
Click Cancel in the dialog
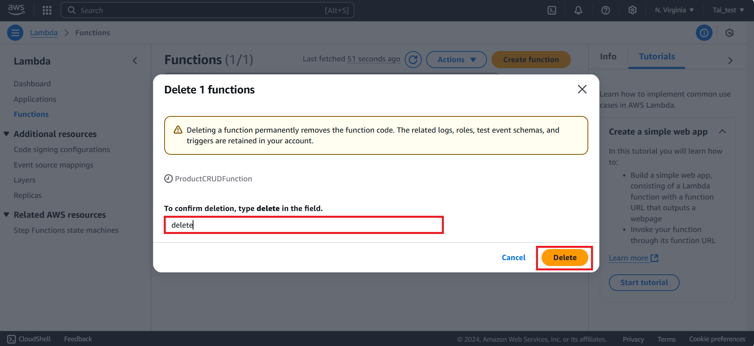(x=513, y=258)
